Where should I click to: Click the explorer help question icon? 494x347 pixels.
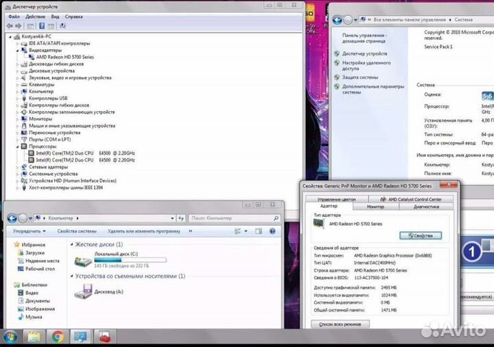pos(272,231)
